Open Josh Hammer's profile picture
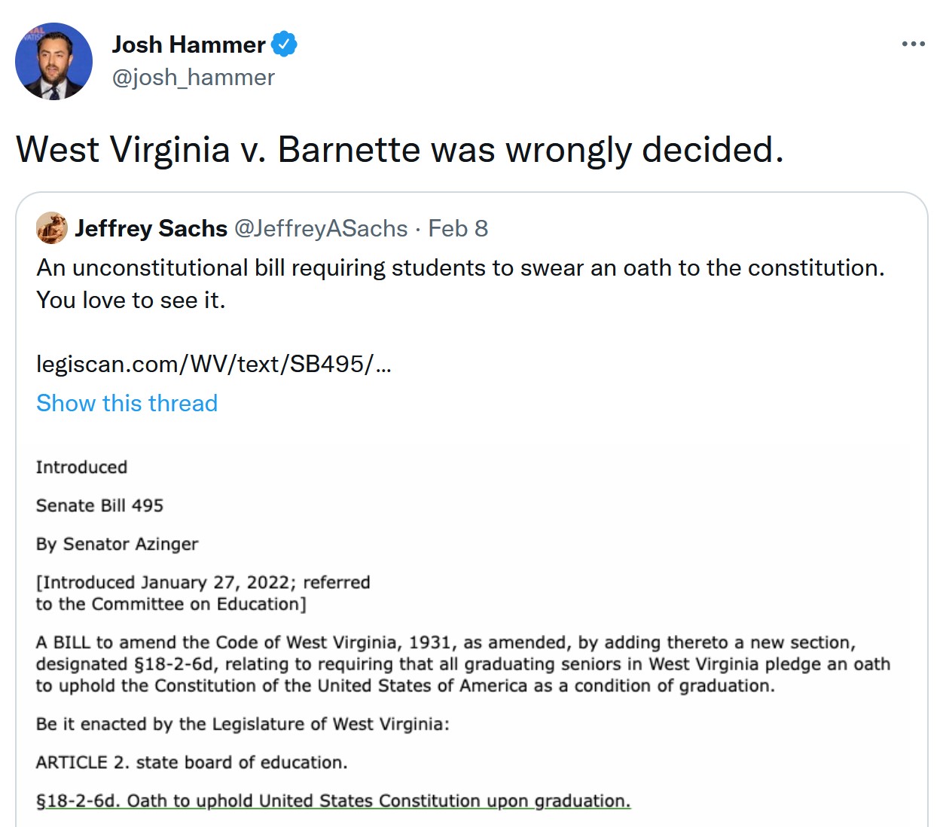This screenshot has width=946, height=827. 53,61
